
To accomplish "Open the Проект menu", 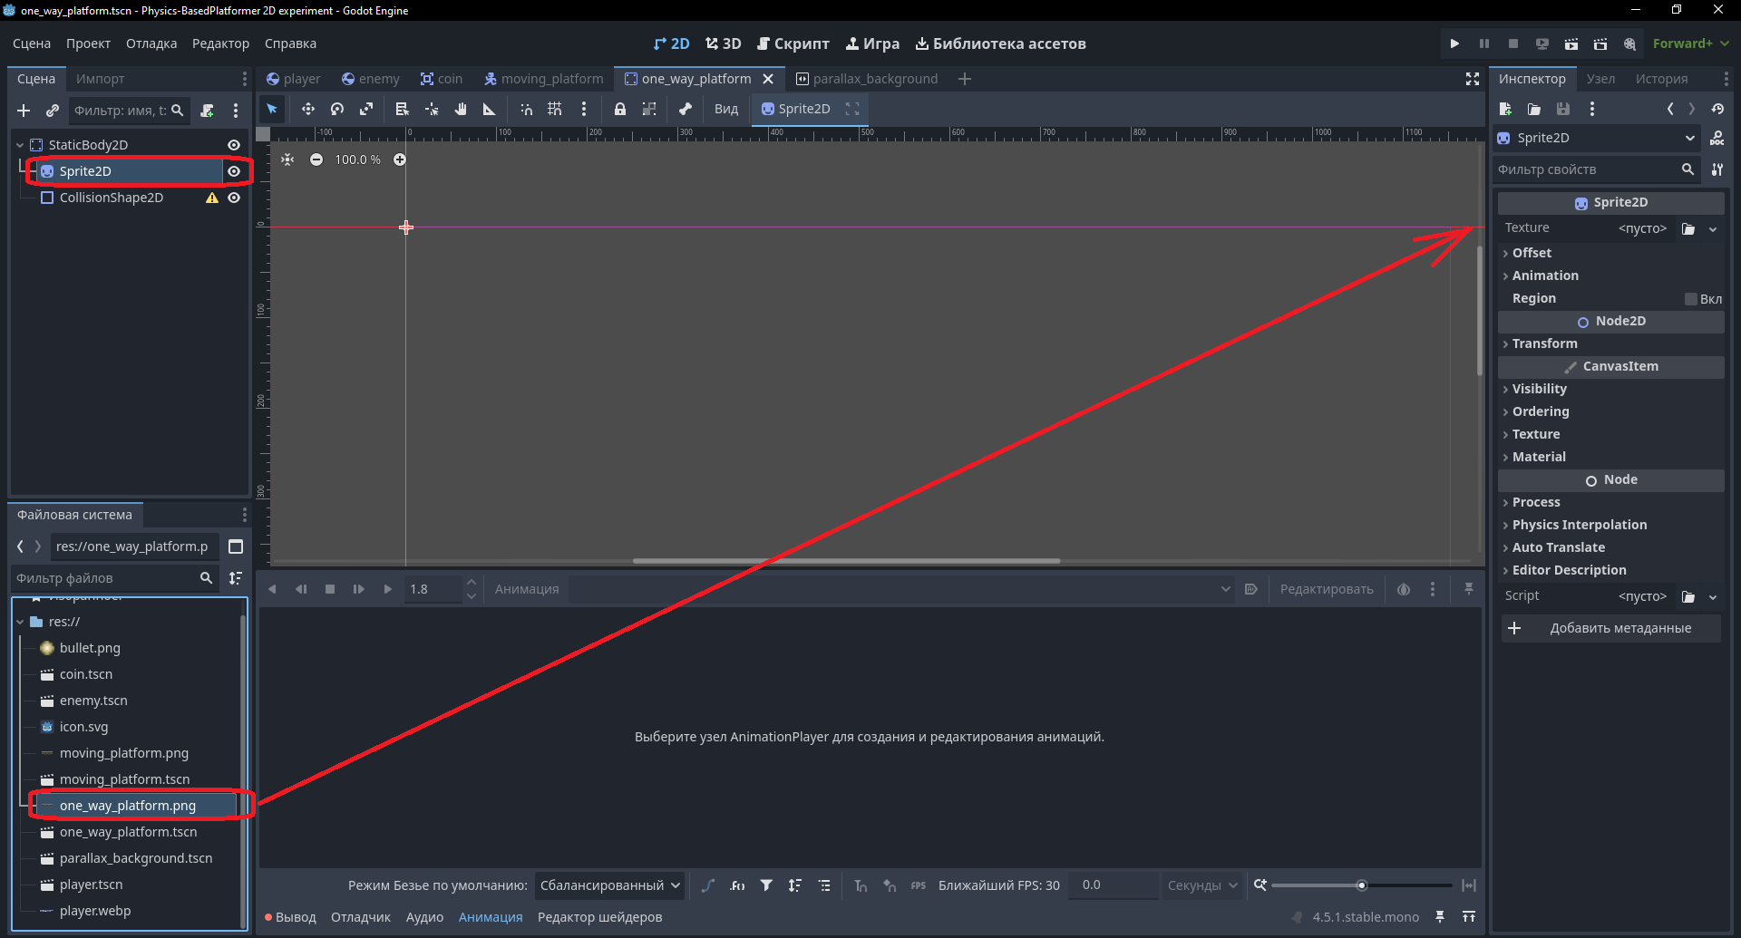I will click(88, 44).
